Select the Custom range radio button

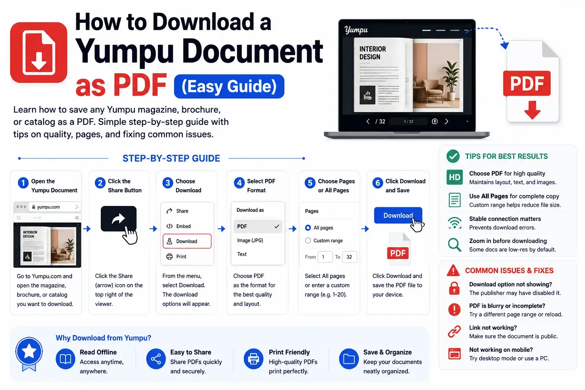[x=308, y=240]
